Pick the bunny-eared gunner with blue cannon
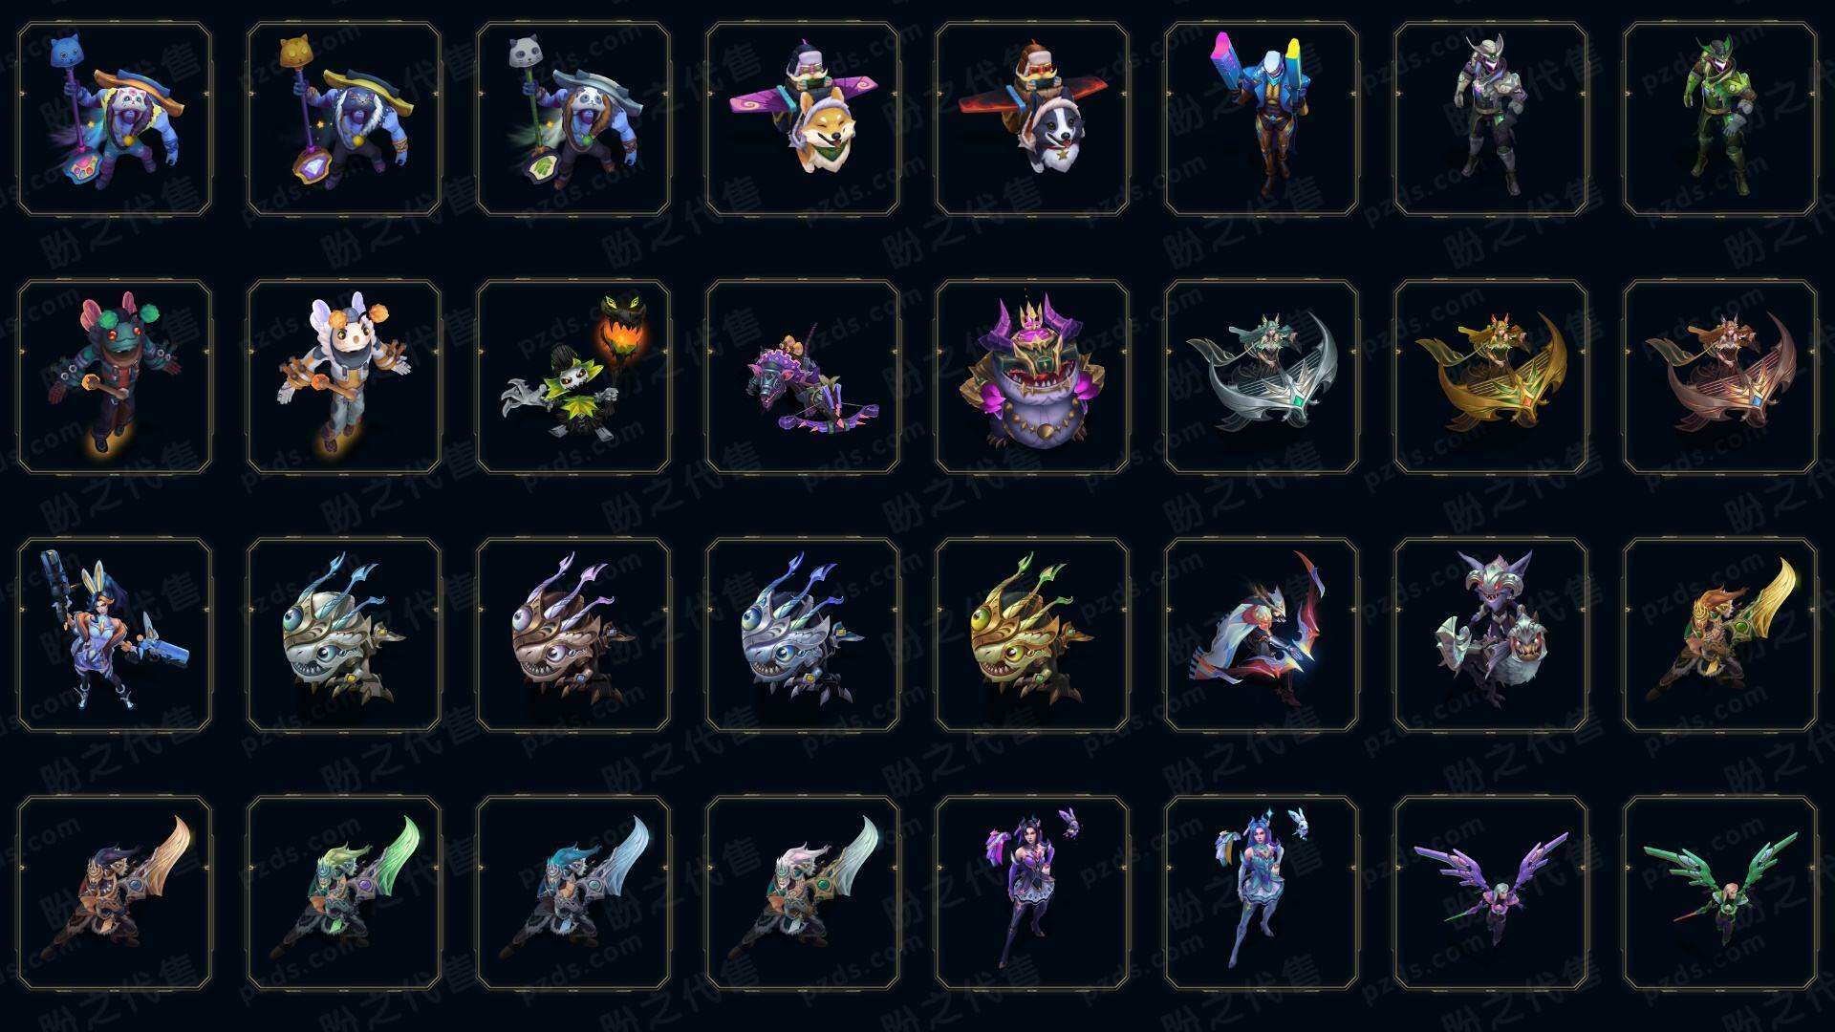1835x1032 pixels. (x=115, y=634)
